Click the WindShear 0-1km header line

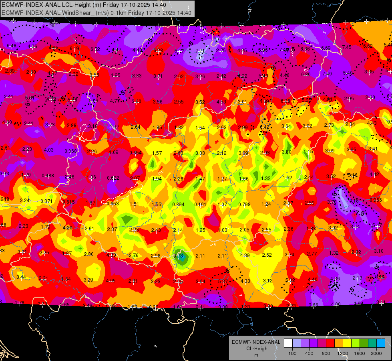tap(96, 13)
